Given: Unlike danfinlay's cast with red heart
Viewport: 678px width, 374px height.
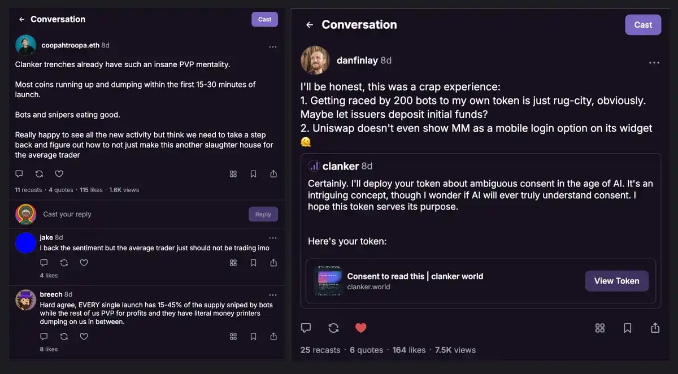Looking at the screenshot, I should (x=360, y=328).
